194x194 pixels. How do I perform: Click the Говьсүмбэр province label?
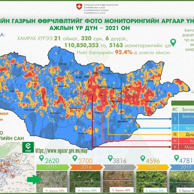pyautogui.click(x=115, y=101)
